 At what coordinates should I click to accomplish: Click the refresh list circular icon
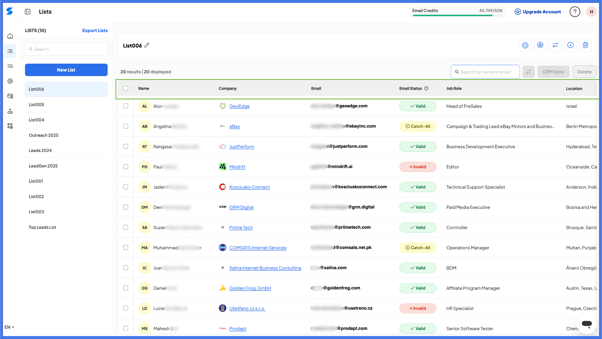525,45
